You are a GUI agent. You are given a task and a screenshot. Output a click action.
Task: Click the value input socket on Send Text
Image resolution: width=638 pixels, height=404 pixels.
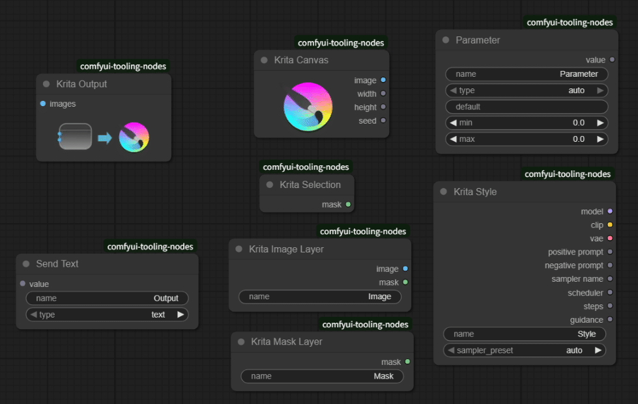coord(23,284)
